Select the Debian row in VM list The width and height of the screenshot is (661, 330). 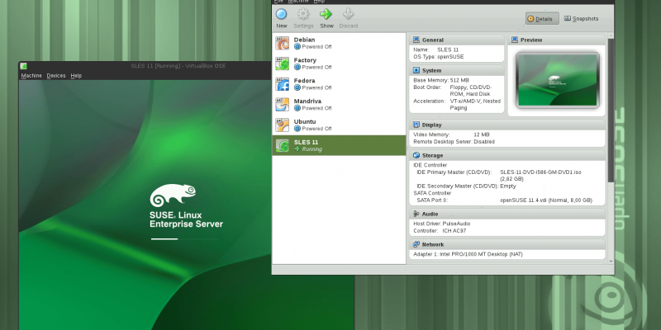click(339, 44)
